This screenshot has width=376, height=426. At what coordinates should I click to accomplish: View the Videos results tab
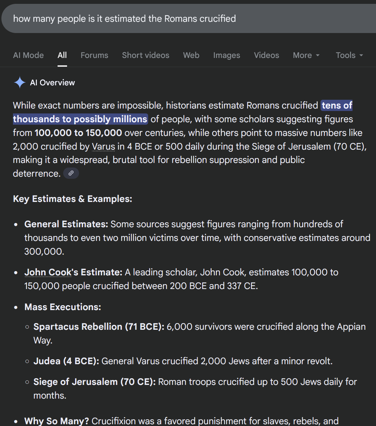coord(266,55)
